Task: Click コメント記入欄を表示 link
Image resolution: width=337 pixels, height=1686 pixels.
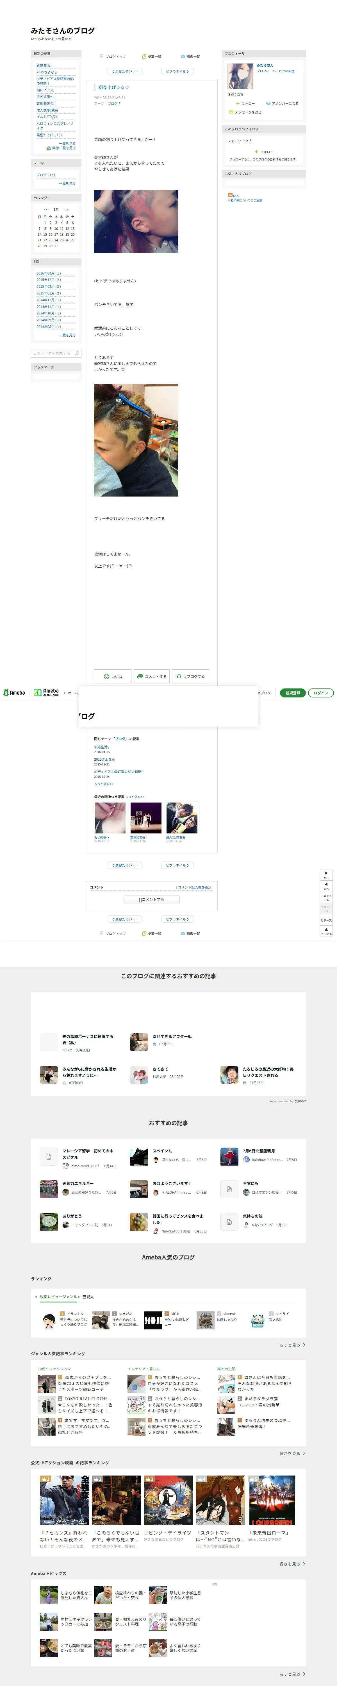Action: [195, 887]
